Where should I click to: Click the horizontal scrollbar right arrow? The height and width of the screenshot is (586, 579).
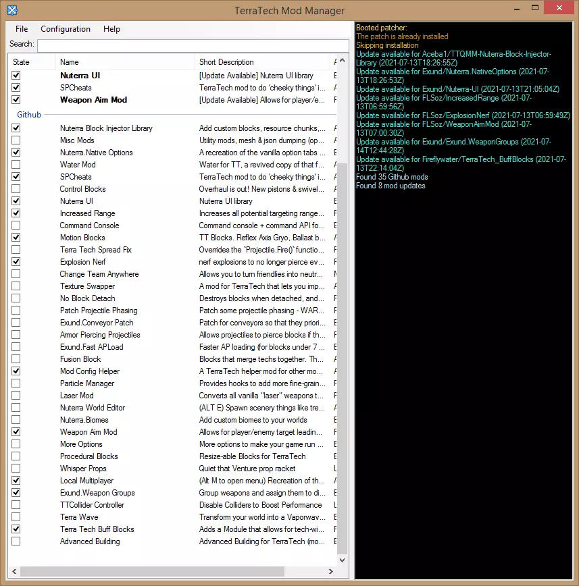pyautogui.click(x=332, y=570)
